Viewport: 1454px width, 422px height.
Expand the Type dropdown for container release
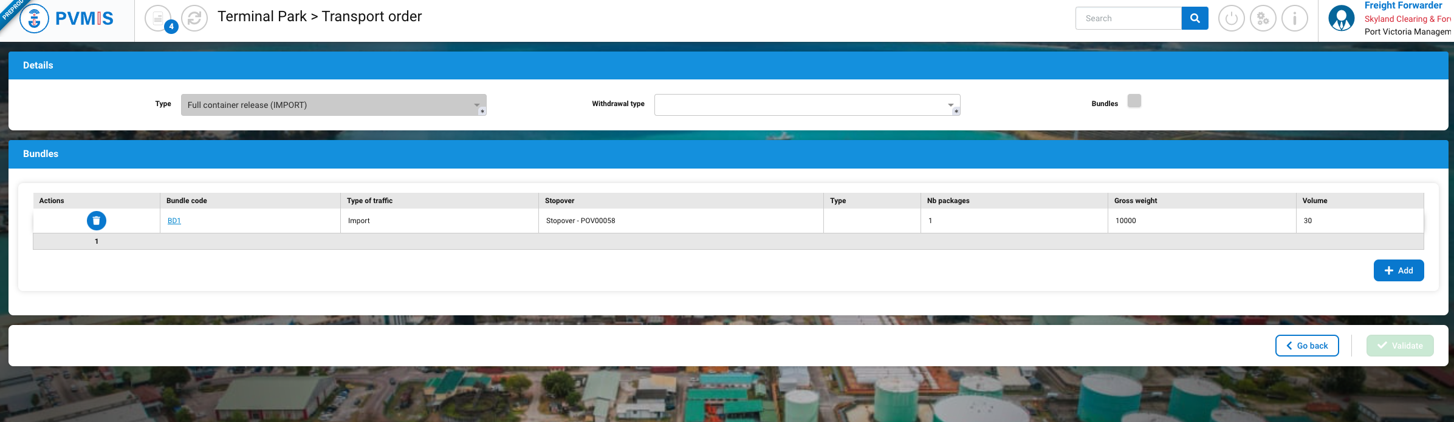click(x=333, y=105)
